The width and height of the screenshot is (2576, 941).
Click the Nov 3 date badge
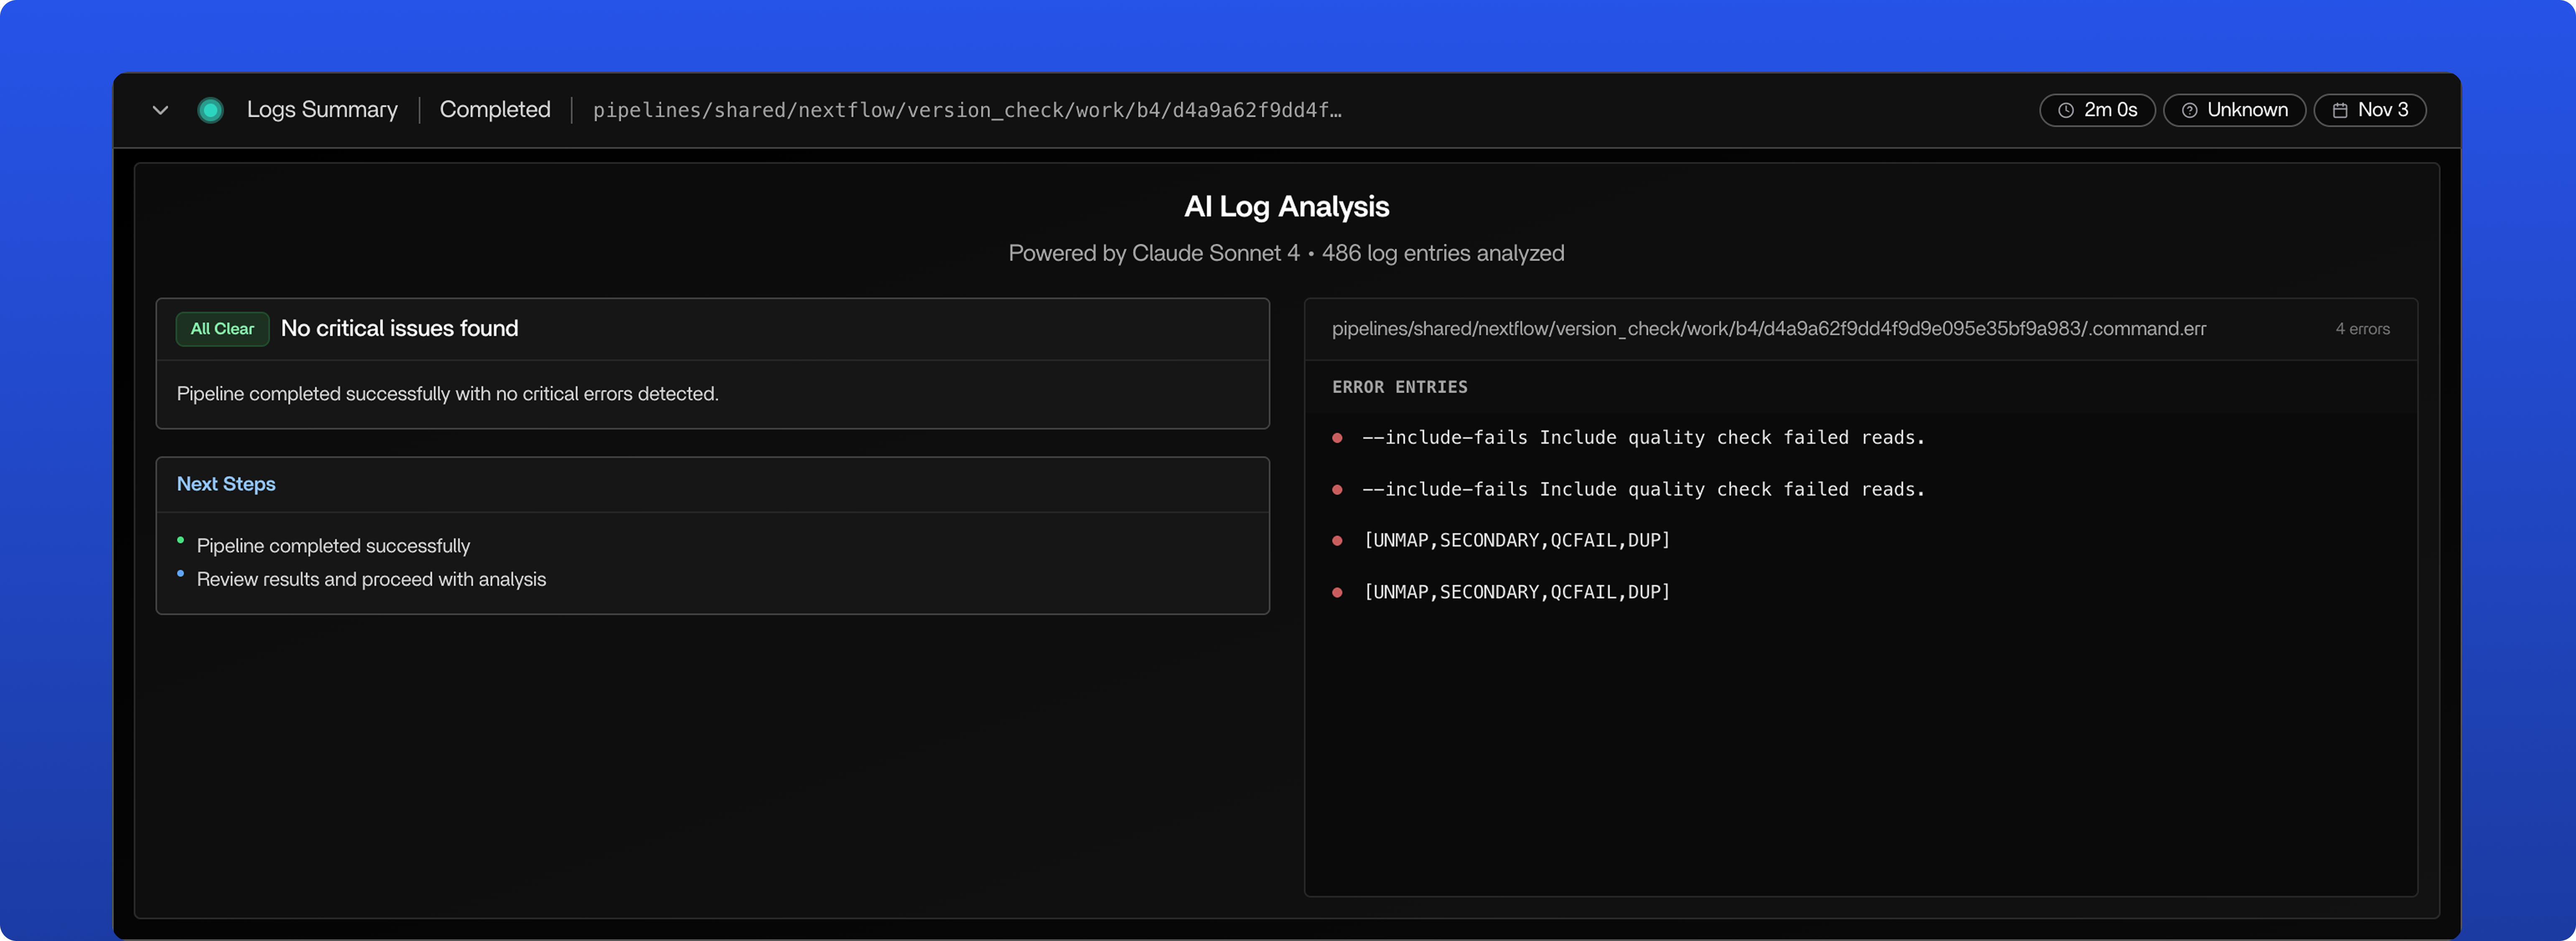coord(2370,110)
